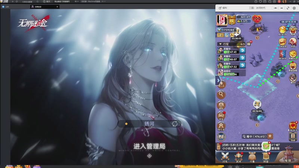Screen dimensions: 299x168
Task: Expand the left side panel arrow
Action: click(218, 81)
